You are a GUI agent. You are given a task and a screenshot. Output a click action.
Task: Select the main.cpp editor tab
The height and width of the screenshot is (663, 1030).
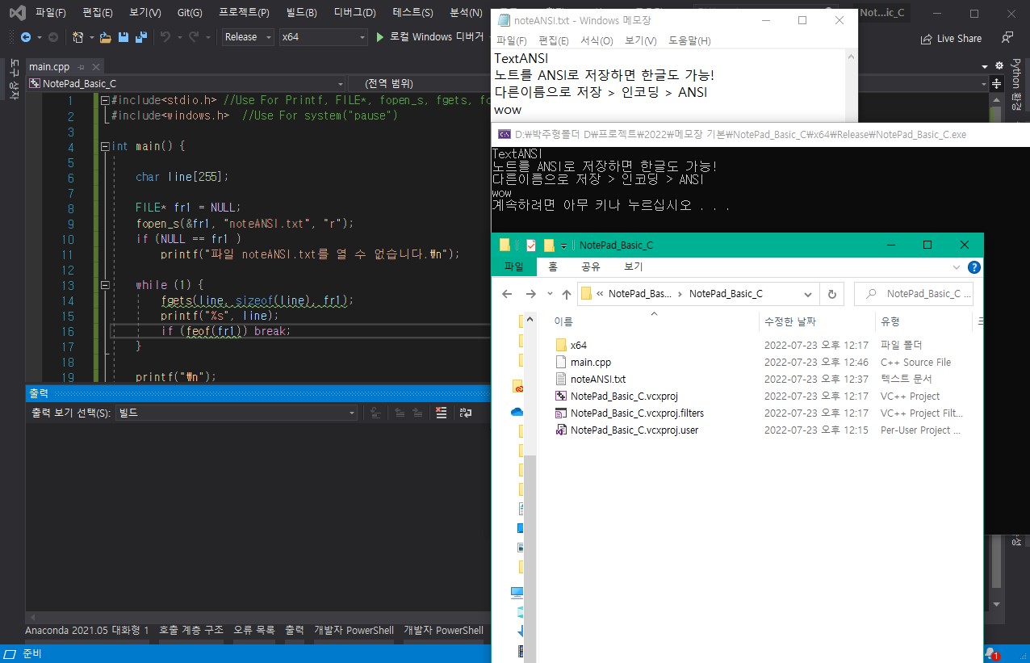click(49, 66)
